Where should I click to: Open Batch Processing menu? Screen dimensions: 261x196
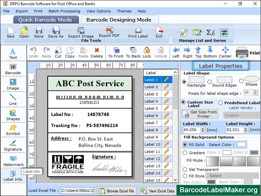tap(64, 11)
